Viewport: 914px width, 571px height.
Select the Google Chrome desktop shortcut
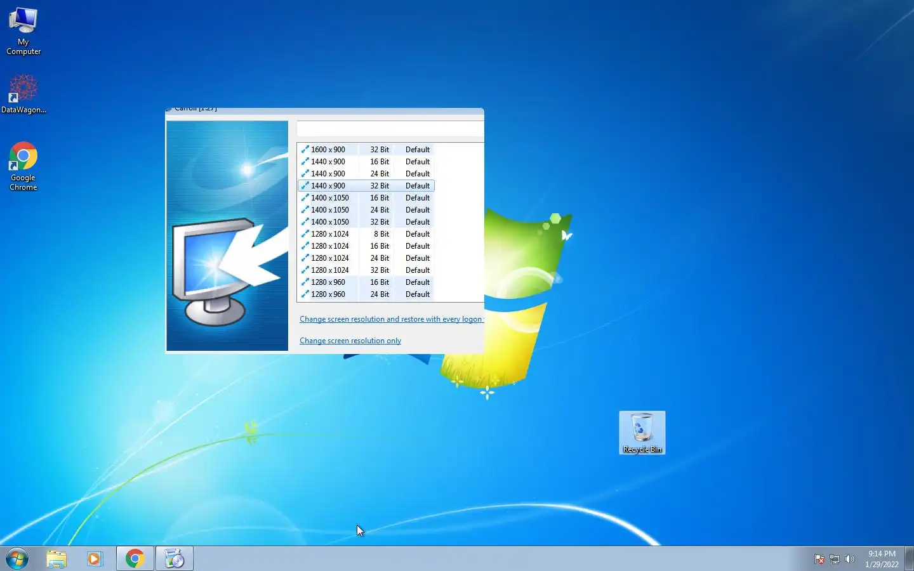pos(23,166)
